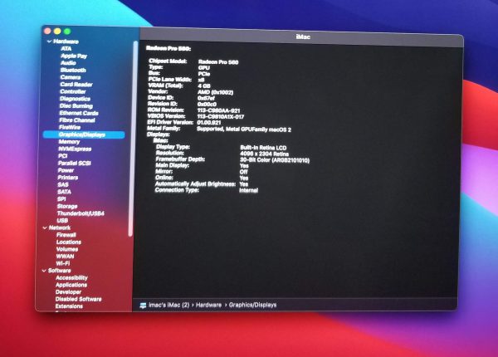Select Graphics/Displays in the sidebar
Screen dimensions: 498x357
81,134
